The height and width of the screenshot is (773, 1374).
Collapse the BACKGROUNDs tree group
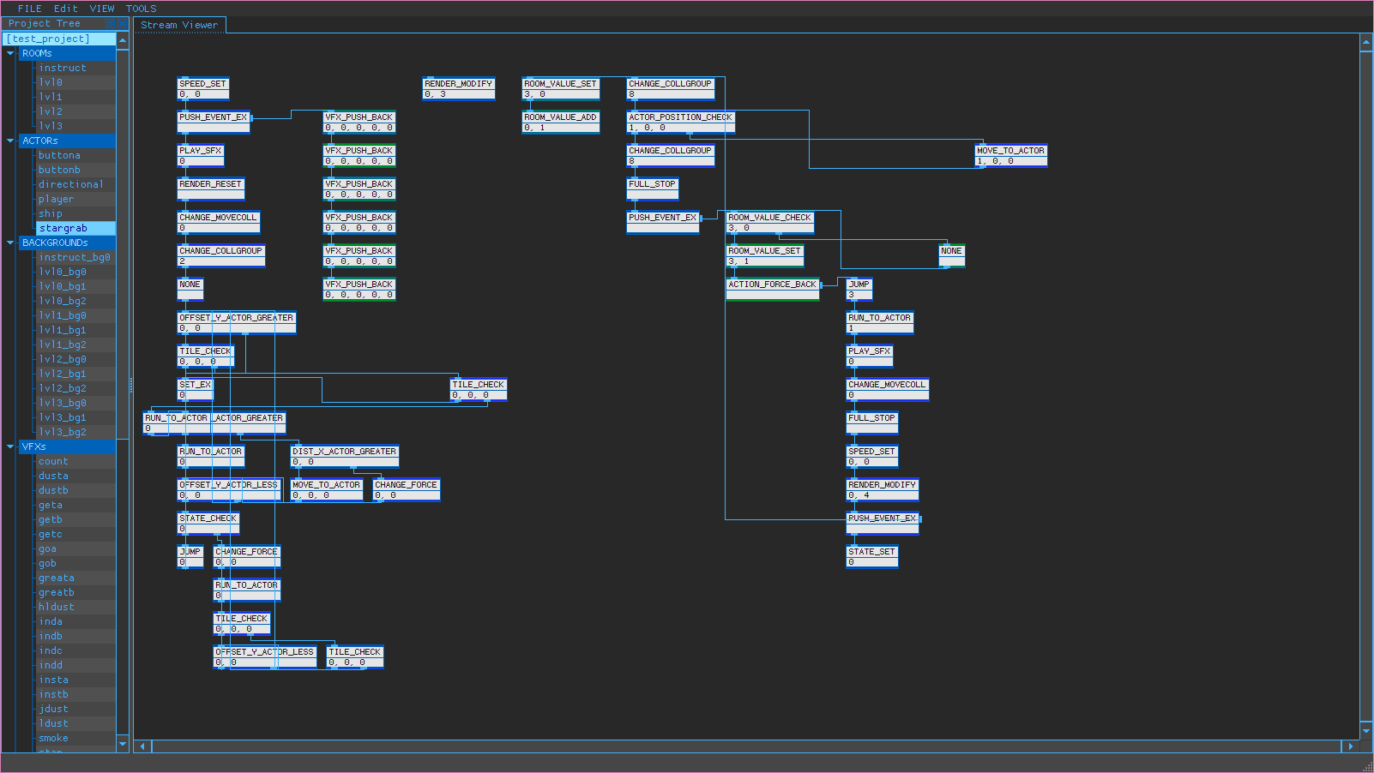(x=10, y=243)
